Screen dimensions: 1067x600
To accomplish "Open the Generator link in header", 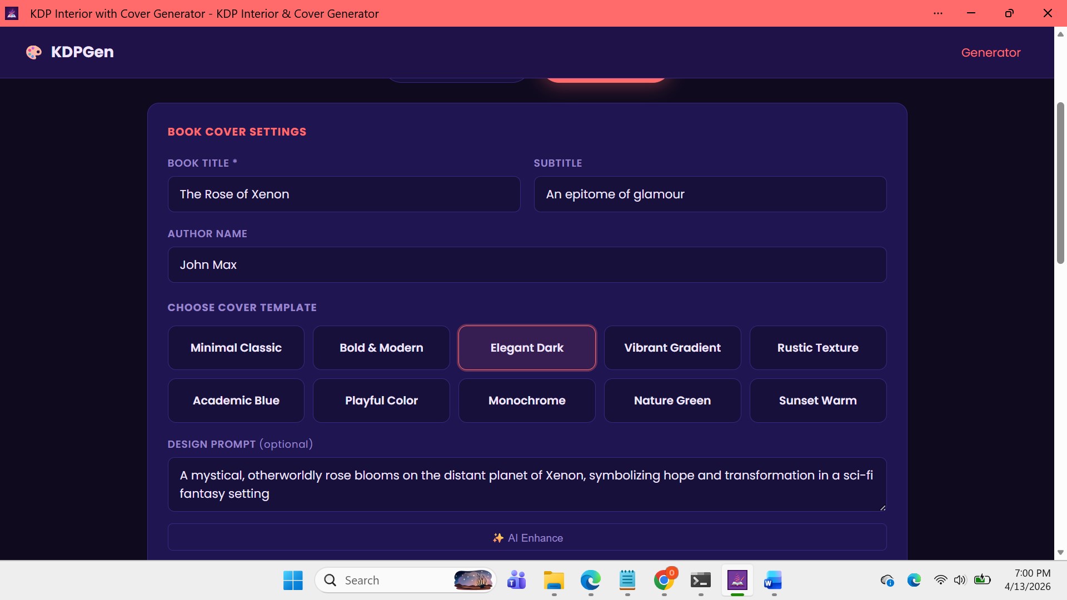I will 991,52.
